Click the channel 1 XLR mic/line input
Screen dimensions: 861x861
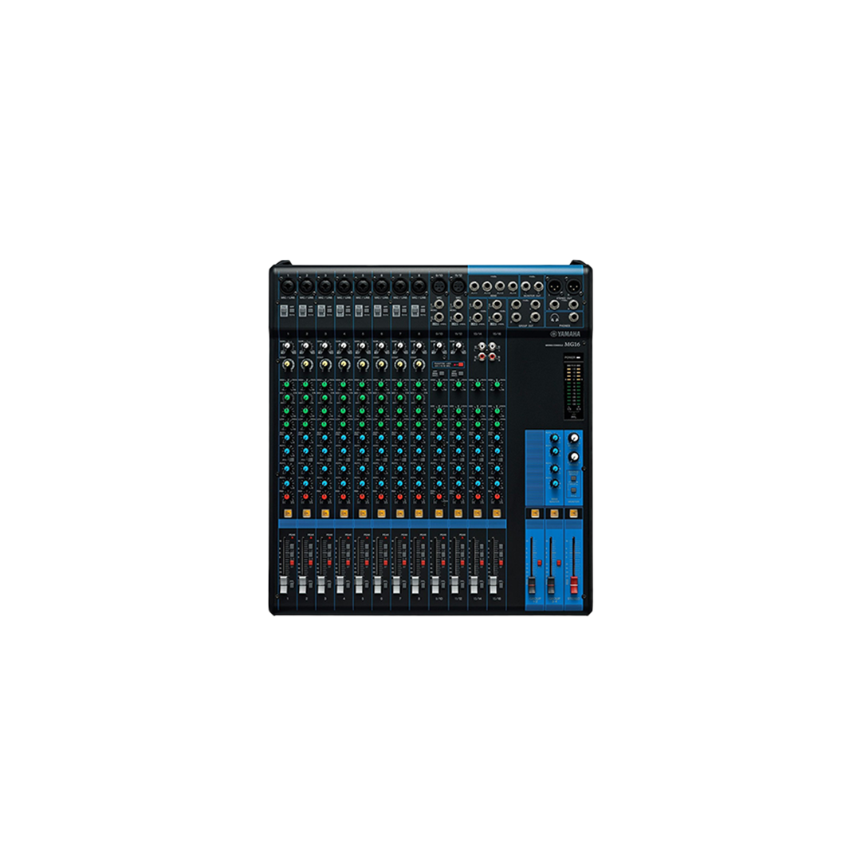tap(288, 286)
